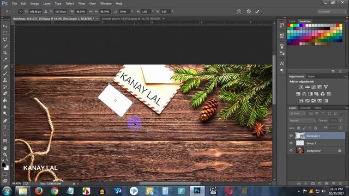Add a Levels adjustment

307,87
